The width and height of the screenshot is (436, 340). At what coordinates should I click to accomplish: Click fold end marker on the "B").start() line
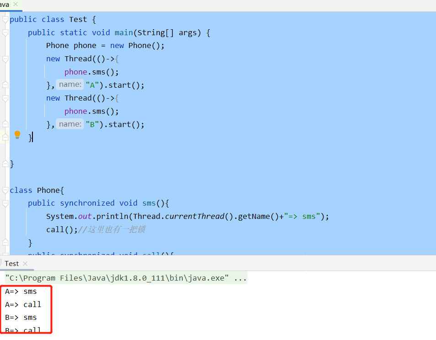(x=5, y=124)
